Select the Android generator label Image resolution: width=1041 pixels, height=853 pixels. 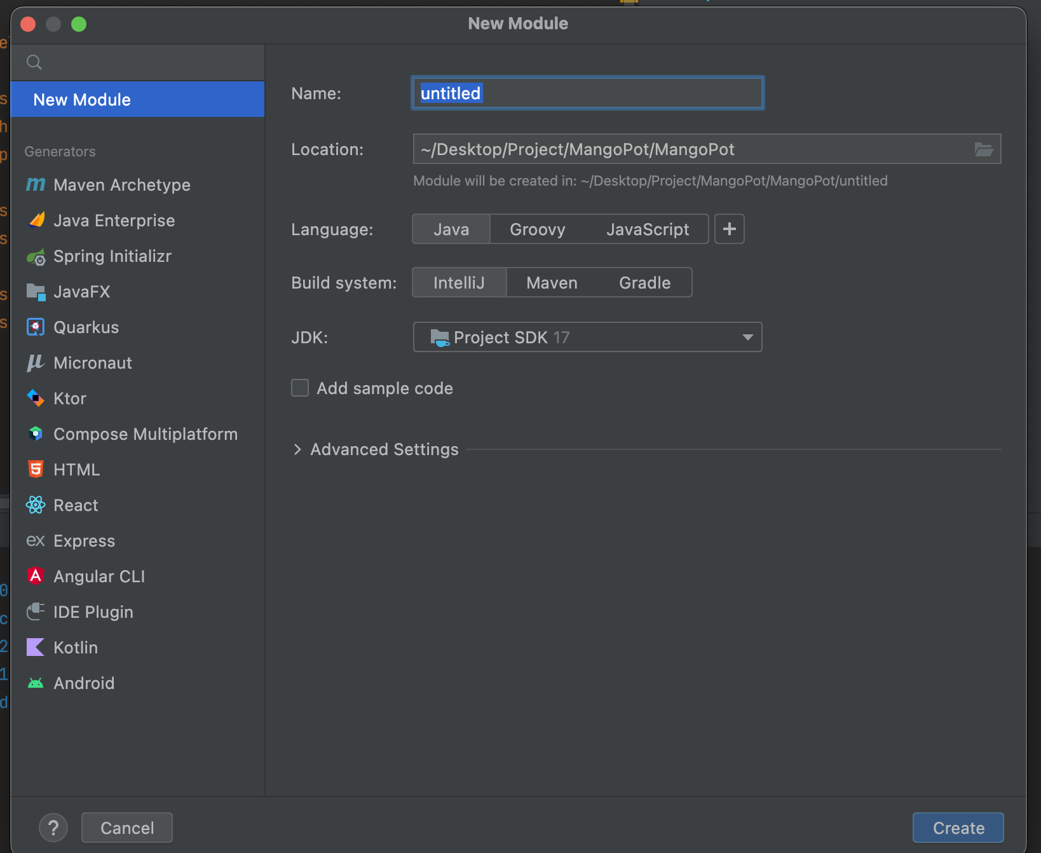[84, 683]
